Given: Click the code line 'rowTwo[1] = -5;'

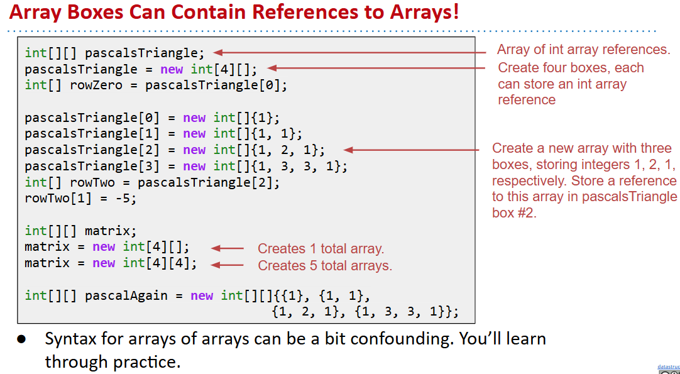Looking at the screenshot, I should pos(80,199).
